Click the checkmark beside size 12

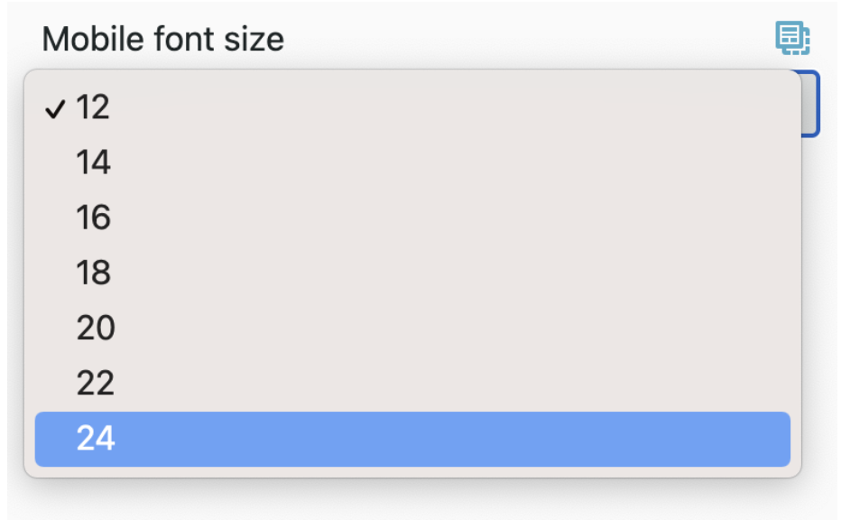click(x=57, y=110)
